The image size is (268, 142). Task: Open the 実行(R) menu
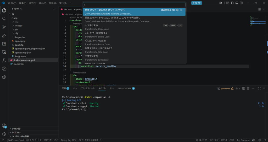pos(63,3)
